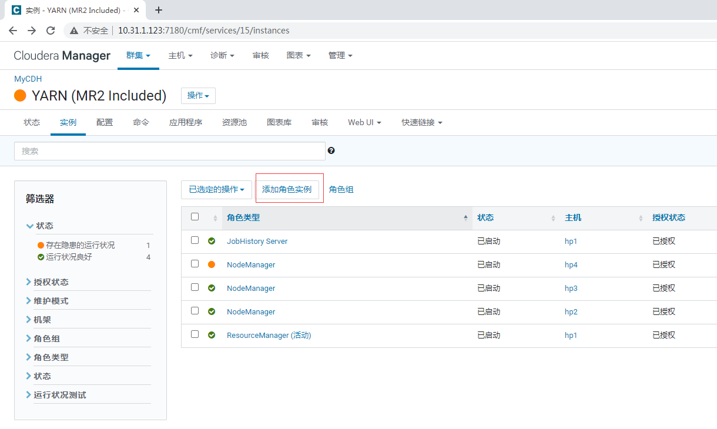Expand the 角色组 filter

click(x=43, y=338)
